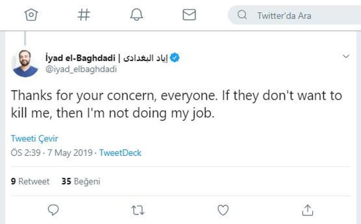Focus the "Twitter'da Ara" search field
Screen dimensions: 361x224
(x=294, y=15)
